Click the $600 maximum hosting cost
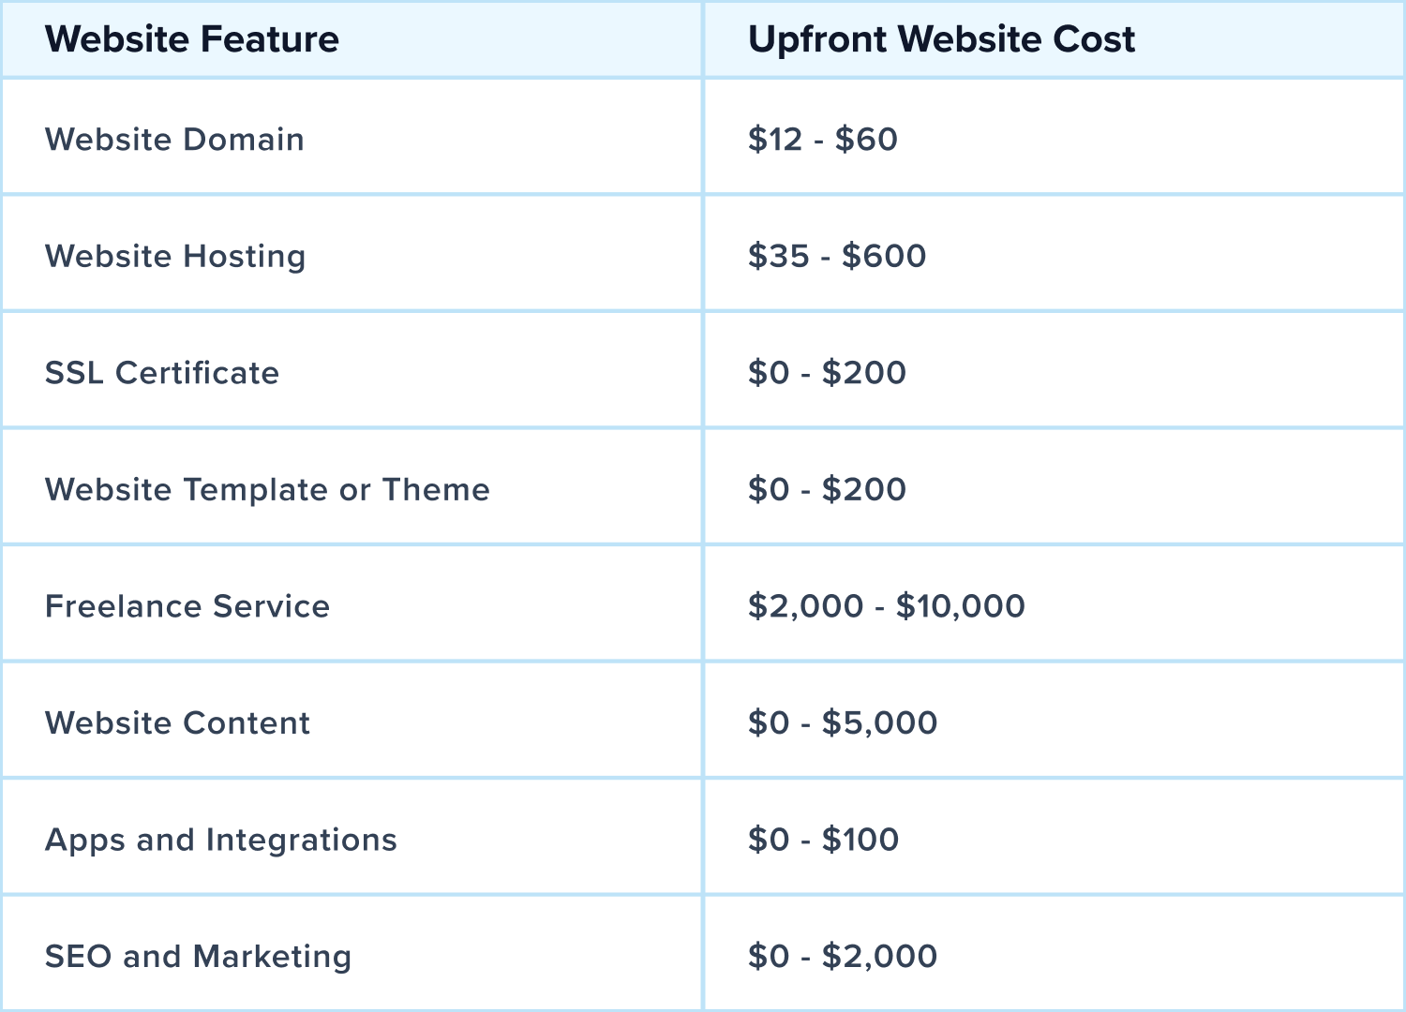The image size is (1406, 1012). (884, 256)
